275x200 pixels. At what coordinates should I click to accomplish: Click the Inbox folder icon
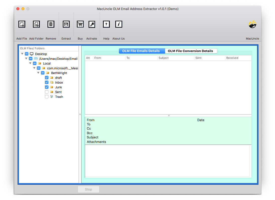click(x=52, y=82)
